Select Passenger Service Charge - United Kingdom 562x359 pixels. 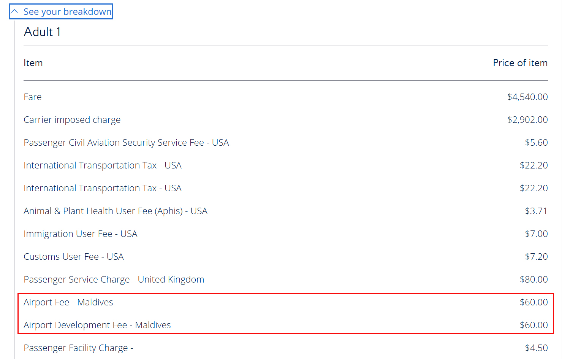pyautogui.click(x=114, y=280)
